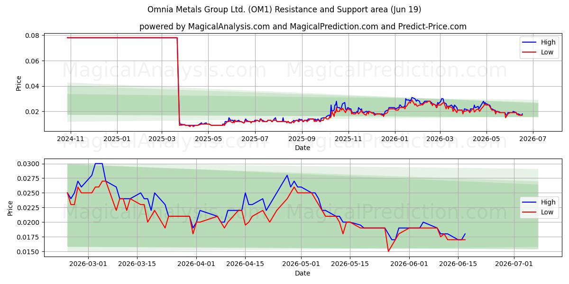Click the 2026-04-15 date tick
Viewport: 569px width, 284px height.
(245, 265)
